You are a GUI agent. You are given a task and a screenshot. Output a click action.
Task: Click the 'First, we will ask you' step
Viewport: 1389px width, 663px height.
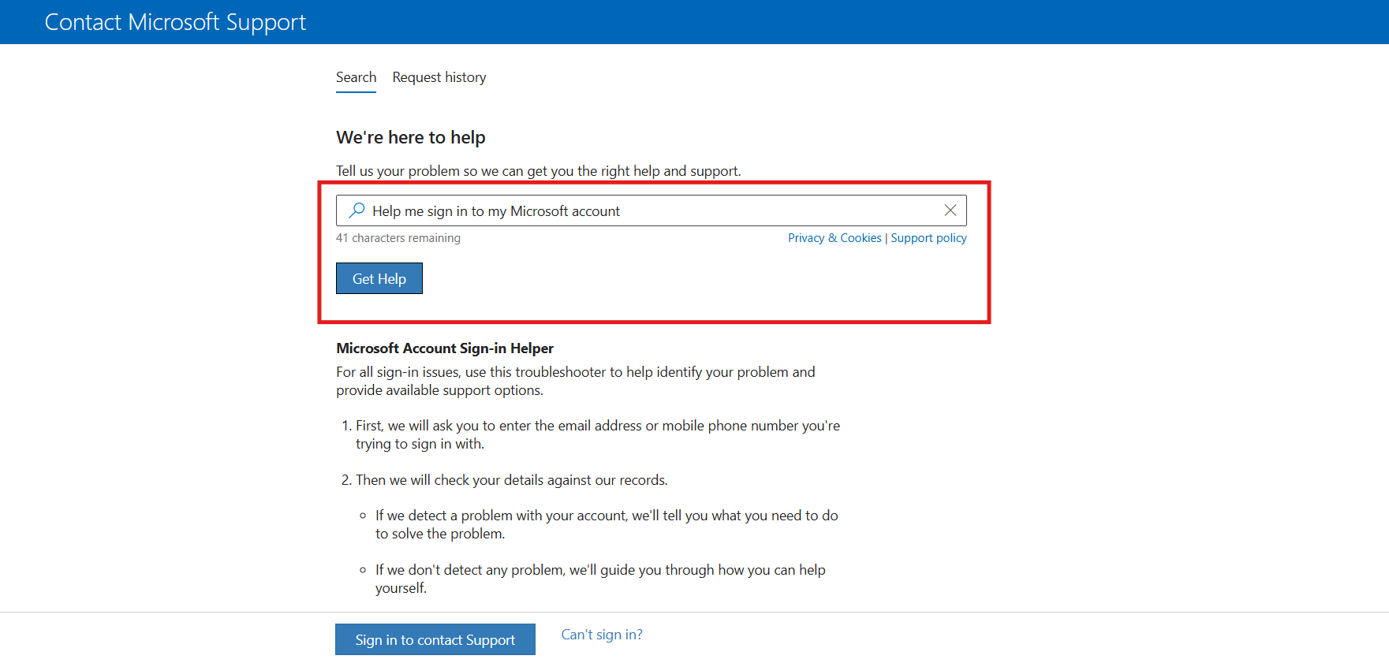[598, 434]
